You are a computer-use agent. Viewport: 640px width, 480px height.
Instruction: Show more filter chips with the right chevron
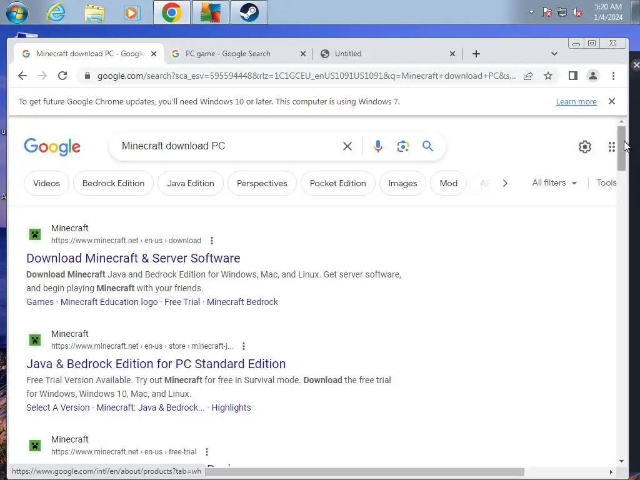tap(505, 183)
